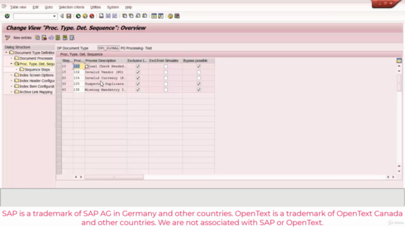Click the Customize Local Layout icon
405x227 pixels.
pos(177,16)
